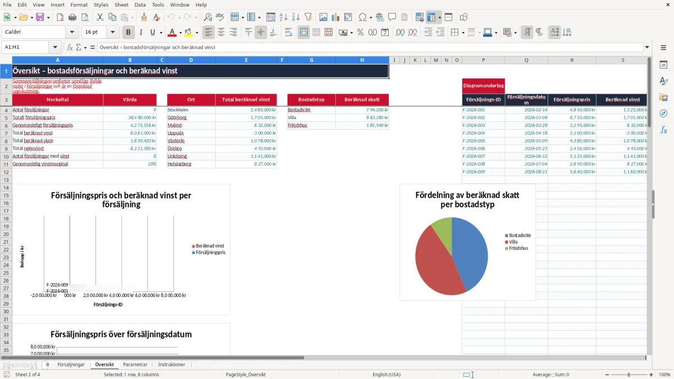Click the zoom in plus button

[x=652, y=375]
